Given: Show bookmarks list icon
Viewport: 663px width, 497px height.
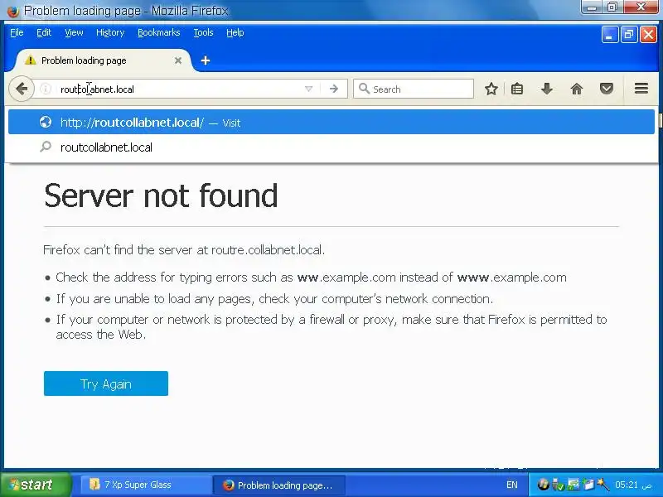Looking at the screenshot, I should [x=516, y=89].
